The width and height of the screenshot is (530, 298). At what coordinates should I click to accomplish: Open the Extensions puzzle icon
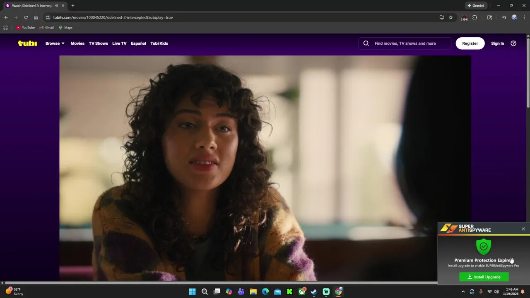[x=475, y=17]
